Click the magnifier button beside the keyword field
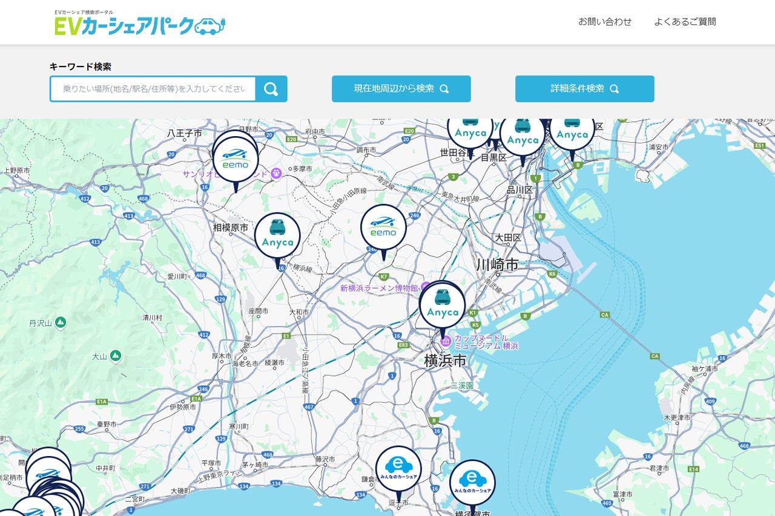The image size is (775, 516). click(x=271, y=89)
